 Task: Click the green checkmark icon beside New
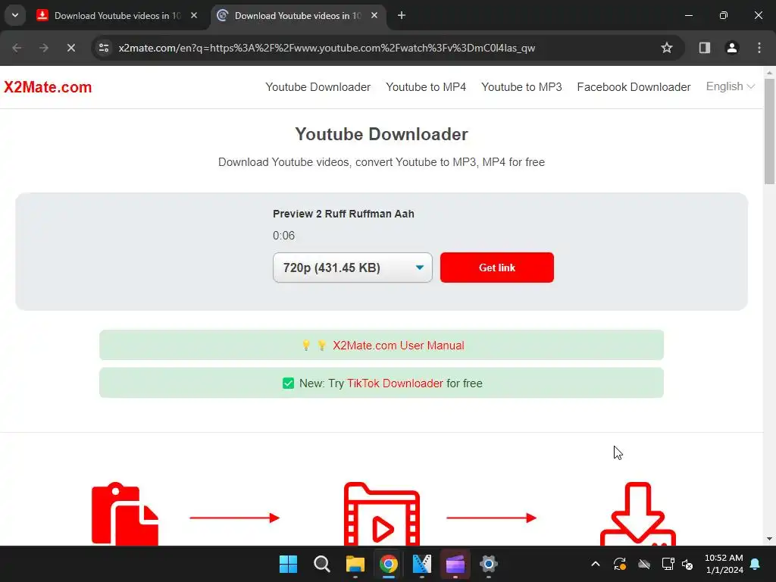[x=288, y=383]
